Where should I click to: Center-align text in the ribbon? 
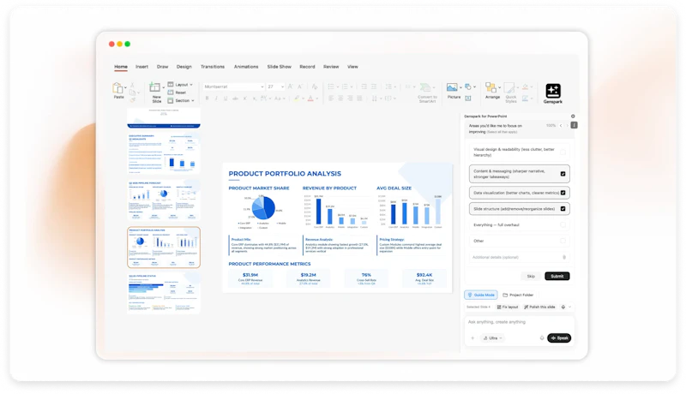[x=340, y=98]
